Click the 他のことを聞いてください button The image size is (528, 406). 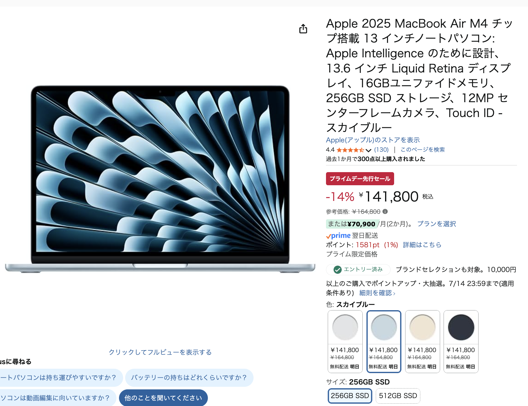tap(163, 398)
